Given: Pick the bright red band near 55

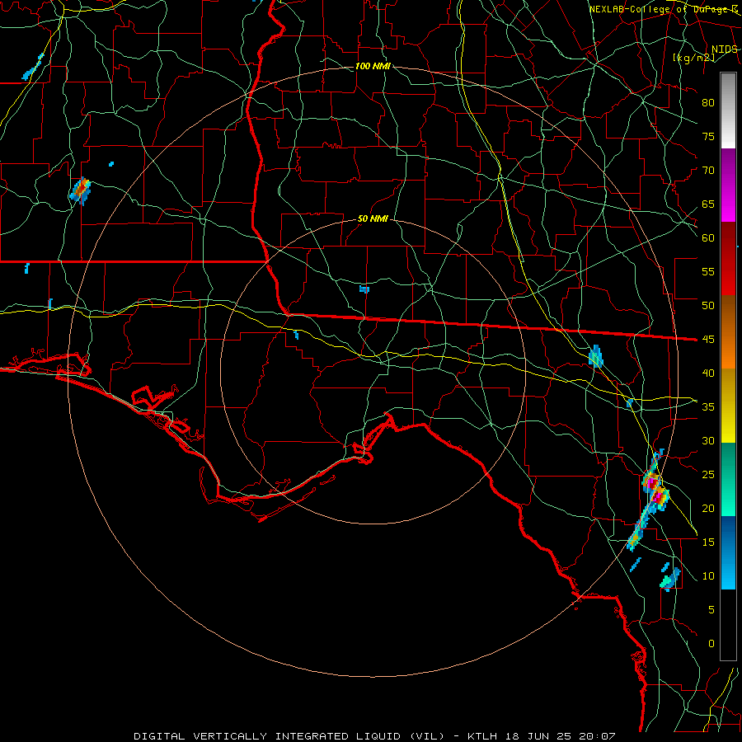Looking at the screenshot, I should [x=728, y=277].
